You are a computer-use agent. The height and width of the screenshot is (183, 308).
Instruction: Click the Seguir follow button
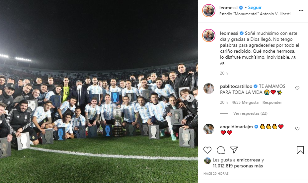[255, 7]
